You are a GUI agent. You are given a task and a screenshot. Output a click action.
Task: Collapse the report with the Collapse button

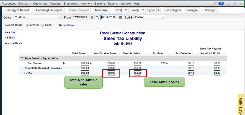coord(192,10)
